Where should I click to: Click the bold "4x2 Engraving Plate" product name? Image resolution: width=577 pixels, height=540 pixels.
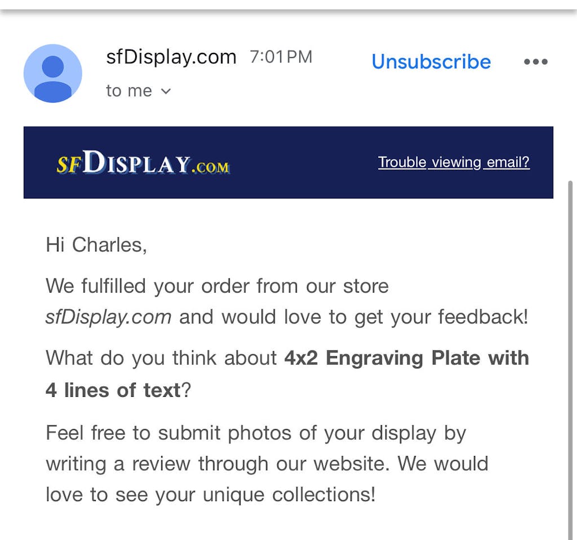pos(406,358)
